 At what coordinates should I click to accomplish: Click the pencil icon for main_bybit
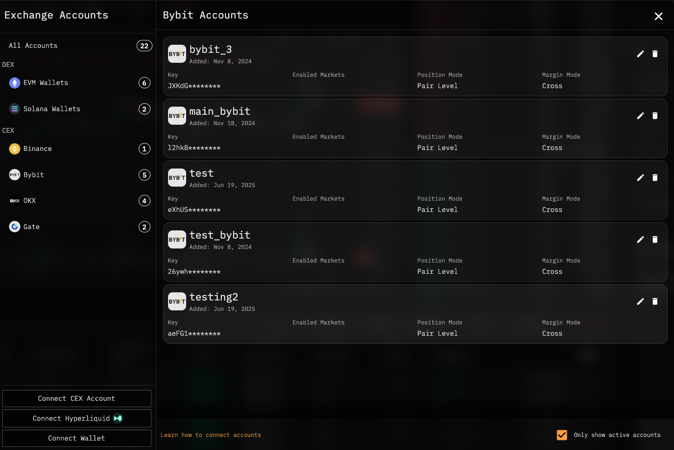coord(640,116)
